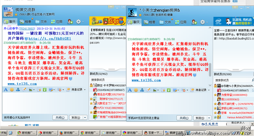Expand 消息记录 dropdown arrow in left window
The width and height of the screenshot is (254, 136).
(85, 90)
